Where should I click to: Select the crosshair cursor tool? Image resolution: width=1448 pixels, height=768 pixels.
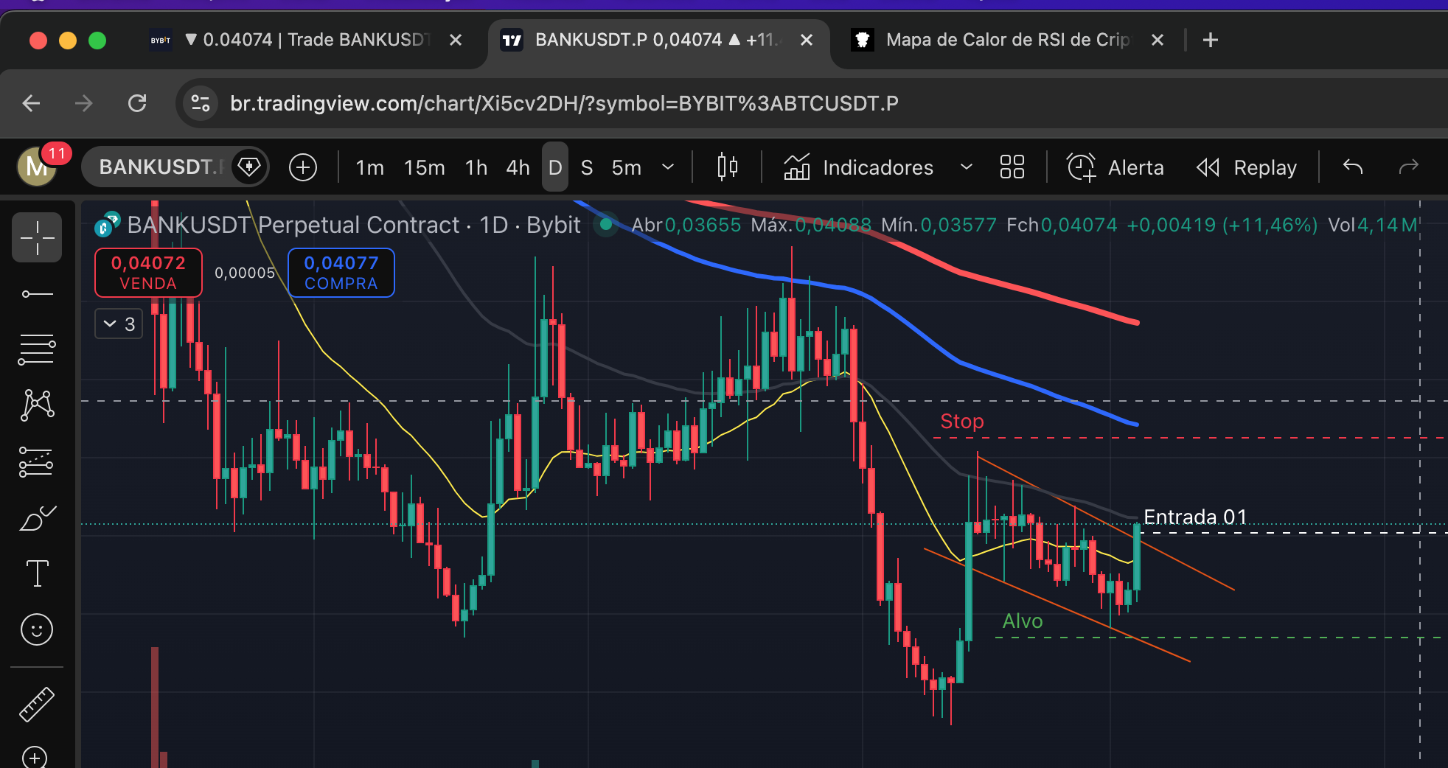point(37,238)
